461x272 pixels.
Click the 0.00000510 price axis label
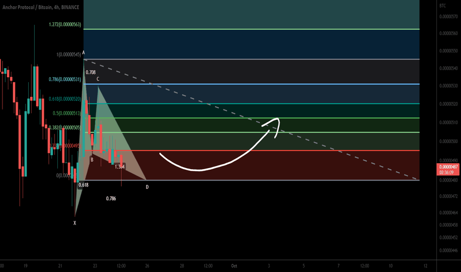(449, 122)
